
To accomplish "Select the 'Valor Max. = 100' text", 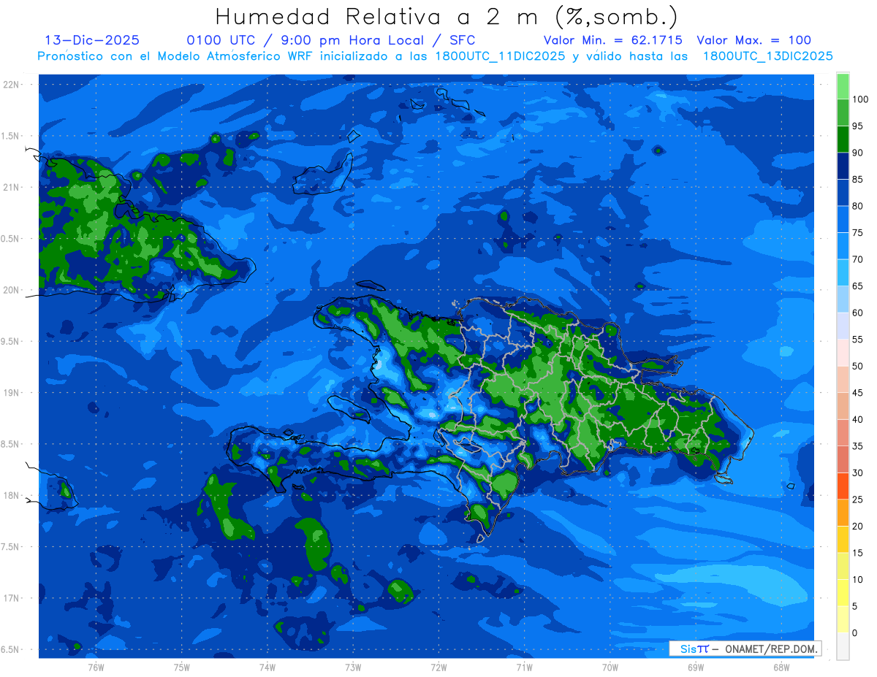I will (x=754, y=40).
